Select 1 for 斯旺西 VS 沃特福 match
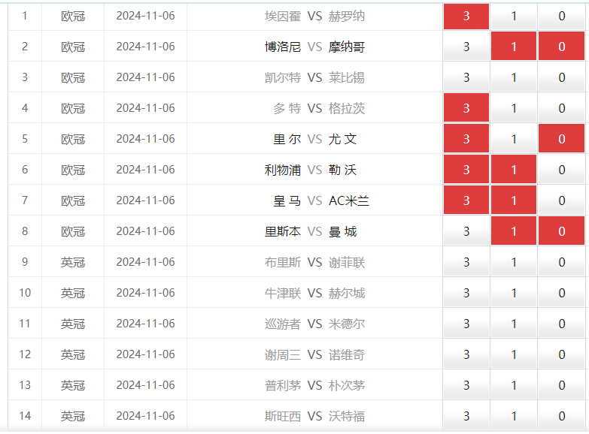The height and width of the screenshot is (434, 589). [x=514, y=416]
